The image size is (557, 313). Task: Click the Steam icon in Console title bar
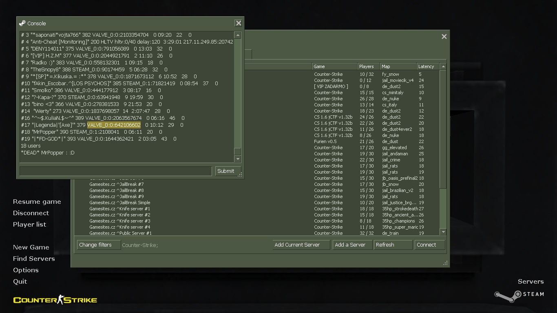click(22, 23)
